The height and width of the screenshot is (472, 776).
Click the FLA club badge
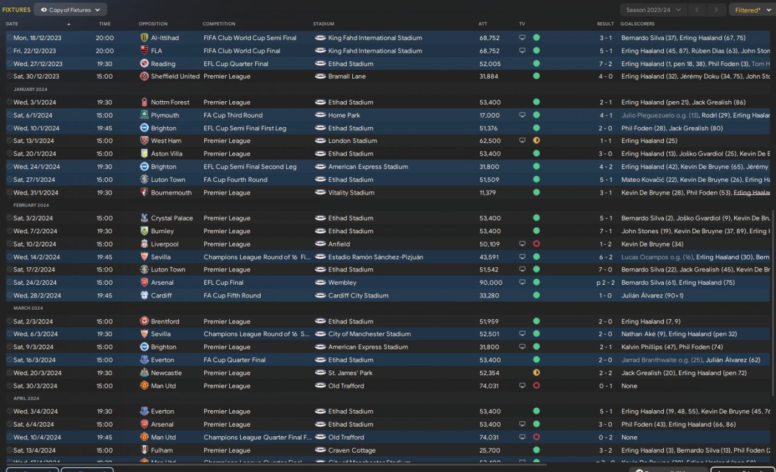(144, 51)
